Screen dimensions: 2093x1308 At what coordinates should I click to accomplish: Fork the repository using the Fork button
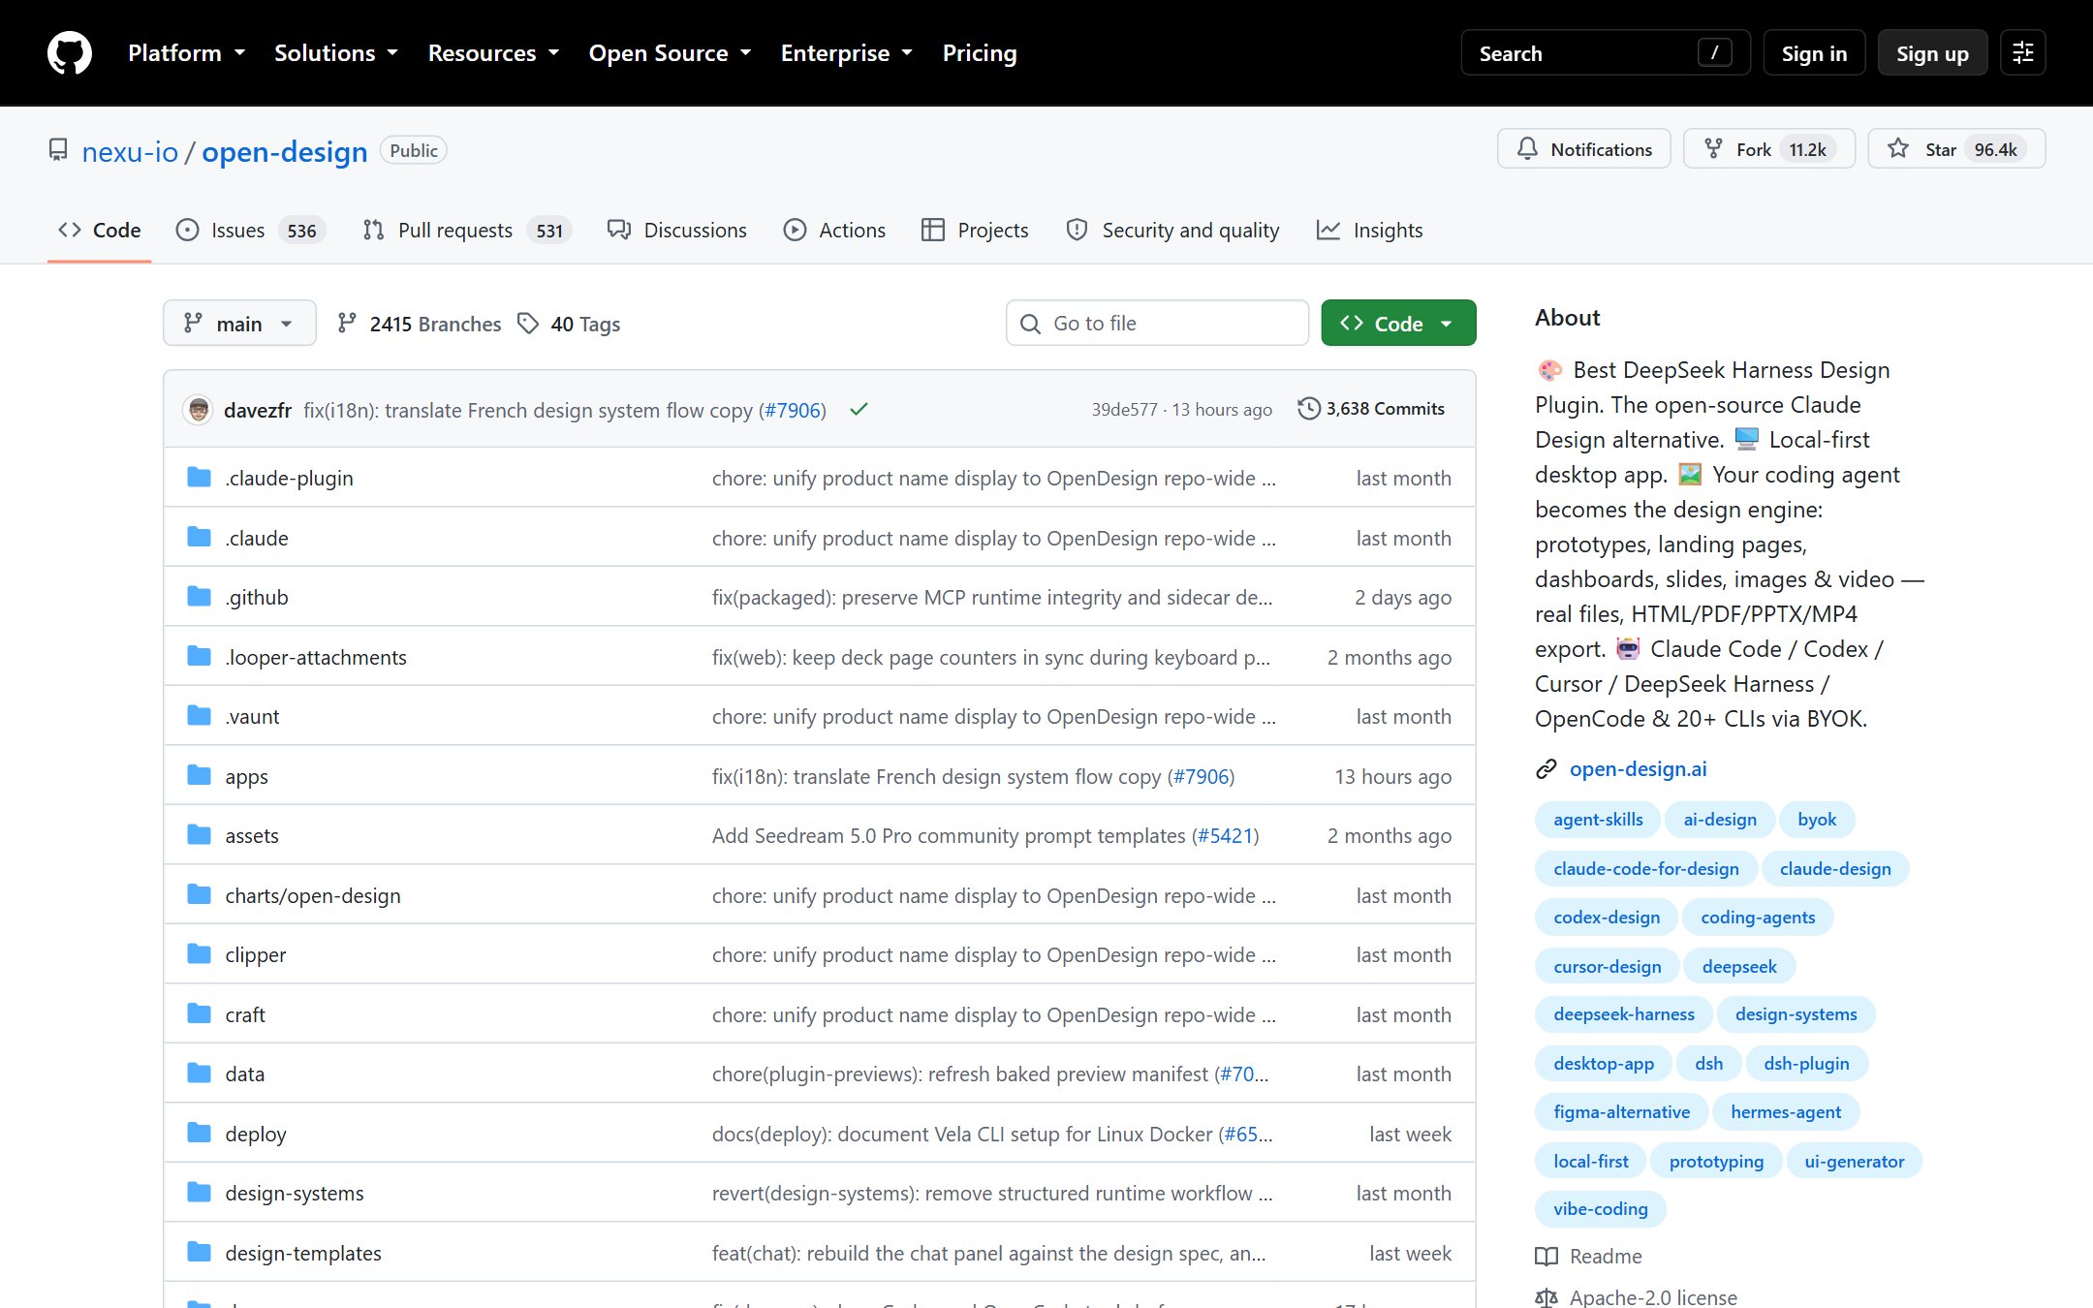(1768, 149)
